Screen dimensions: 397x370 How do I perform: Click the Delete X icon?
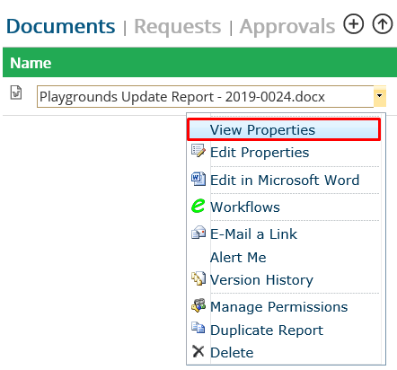pos(198,351)
